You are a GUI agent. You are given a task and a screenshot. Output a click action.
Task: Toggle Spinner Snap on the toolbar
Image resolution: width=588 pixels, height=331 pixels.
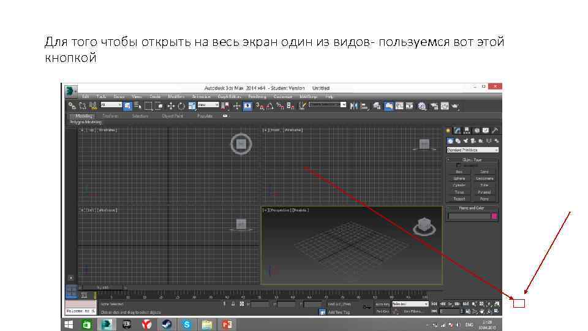(290, 106)
